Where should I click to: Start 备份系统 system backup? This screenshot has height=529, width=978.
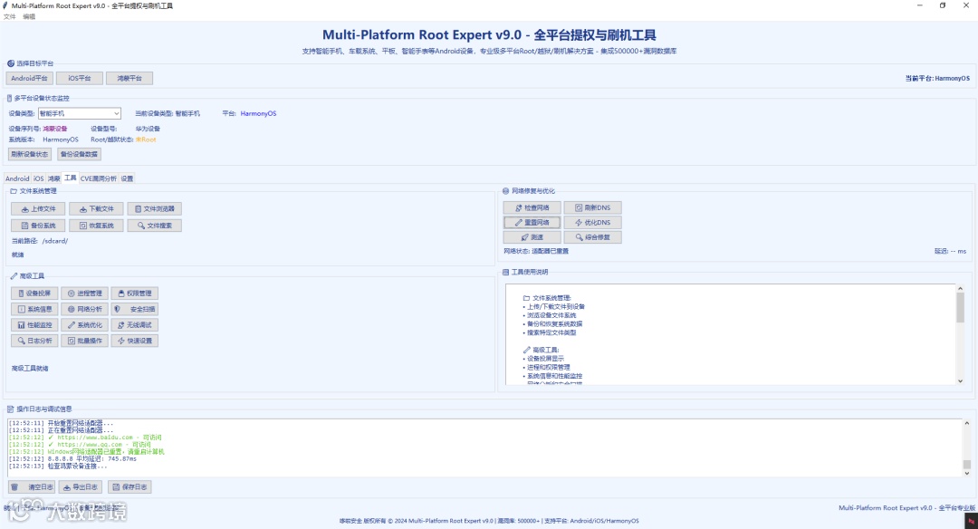pos(38,226)
